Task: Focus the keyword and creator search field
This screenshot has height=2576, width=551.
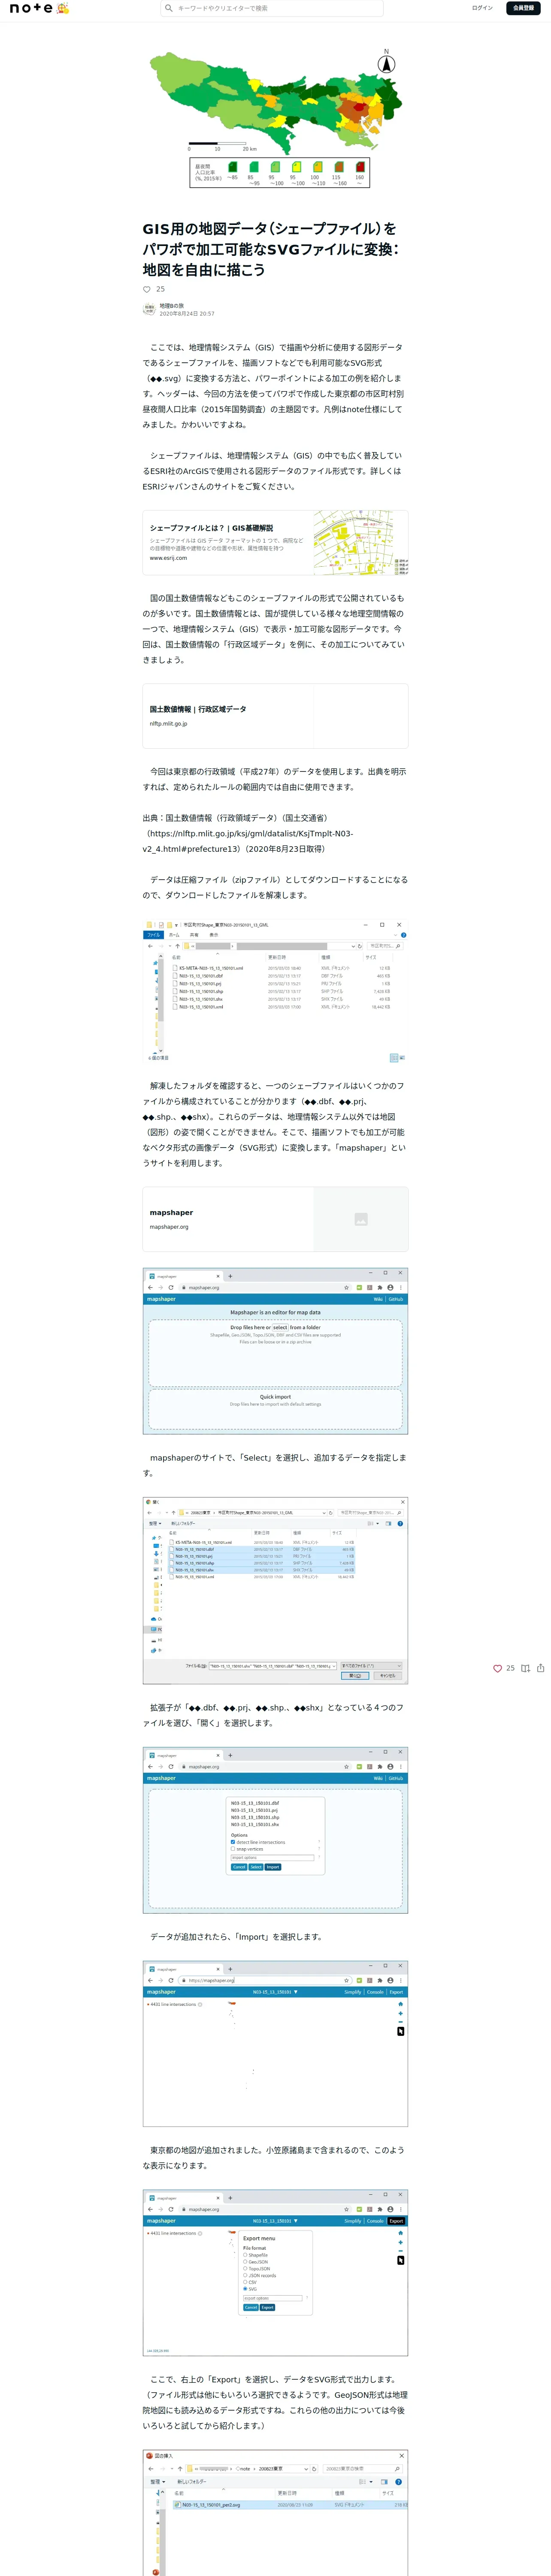Action: pos(272,8)
